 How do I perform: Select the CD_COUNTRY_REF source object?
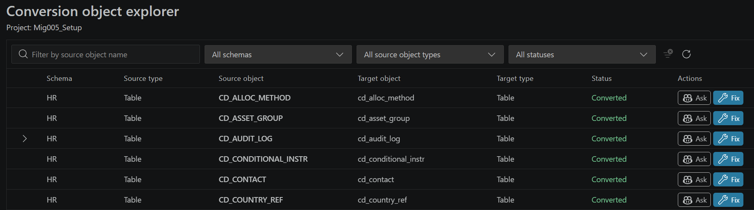[x=251, y=200]
